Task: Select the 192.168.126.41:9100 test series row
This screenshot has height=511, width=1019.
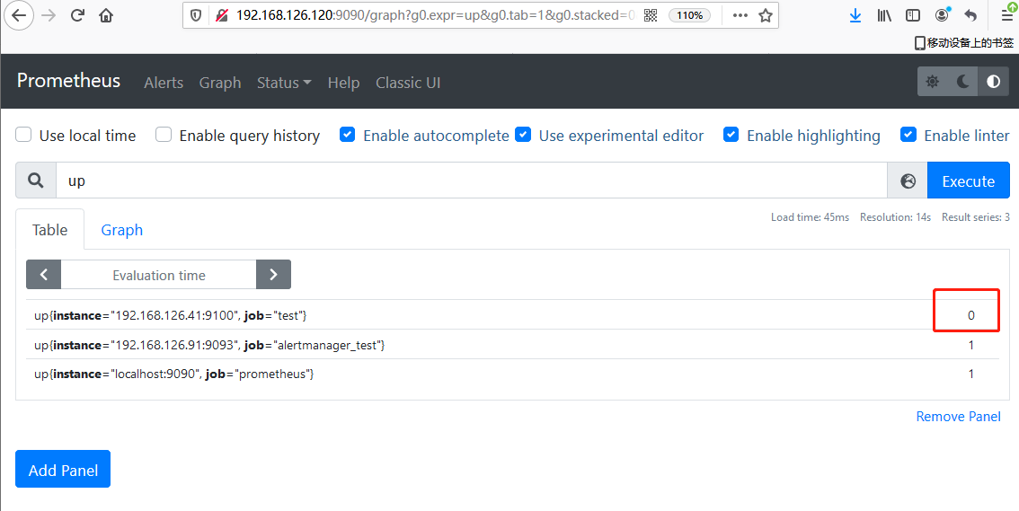Action: point(513,315)
